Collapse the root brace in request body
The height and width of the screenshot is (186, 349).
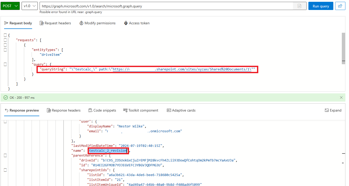coord(5,35)
